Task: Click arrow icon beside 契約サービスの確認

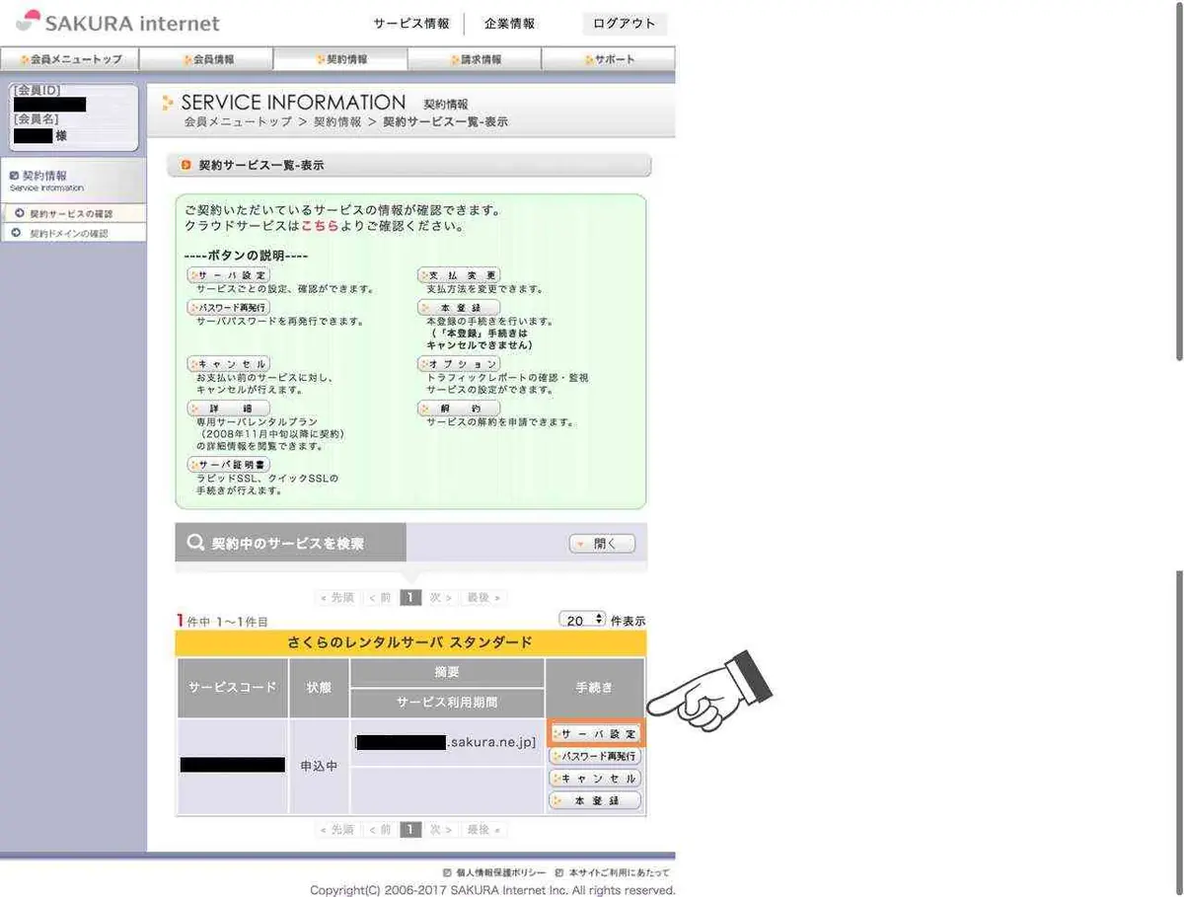Action: click(19, 213)
